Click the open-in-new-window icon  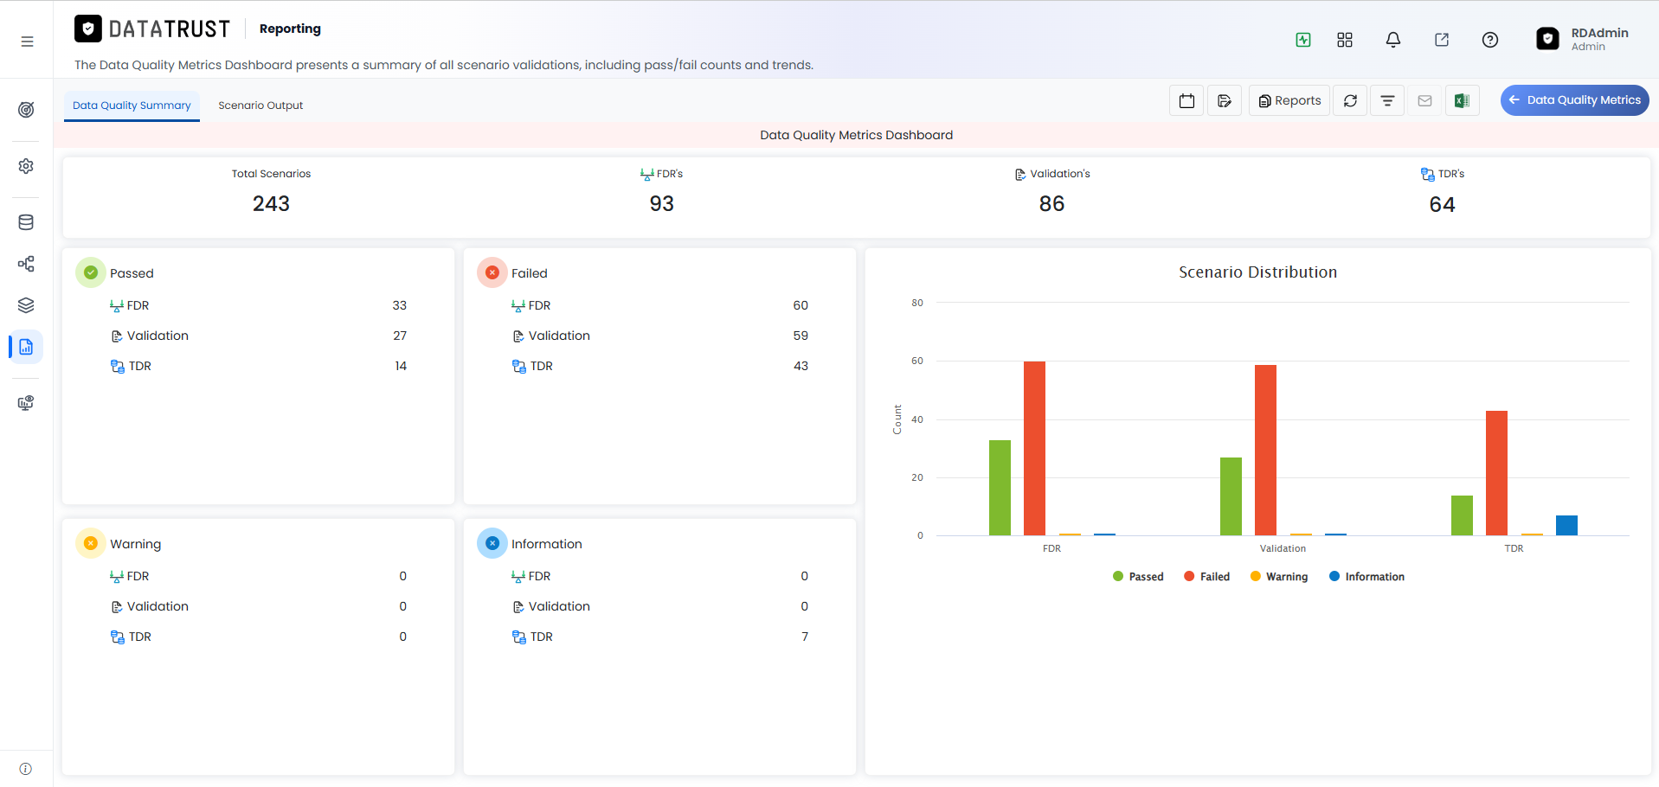(1442, 40)
